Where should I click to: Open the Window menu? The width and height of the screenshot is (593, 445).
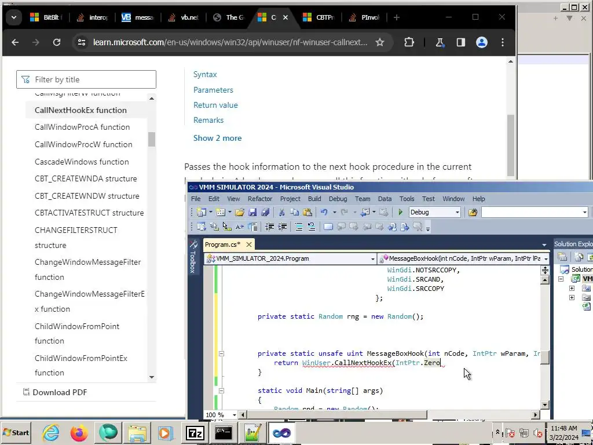pyautogui.click(x=453, y=199)
